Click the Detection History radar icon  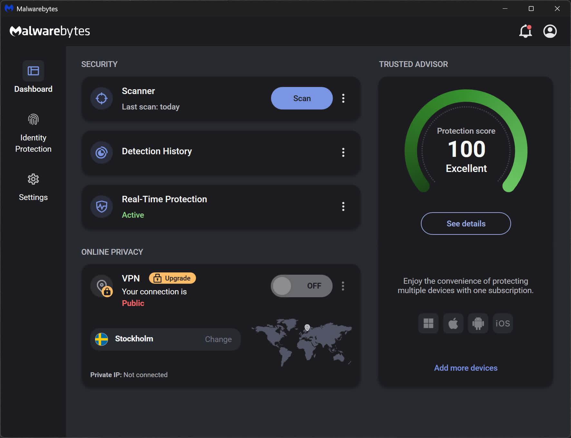coord(102,152)
